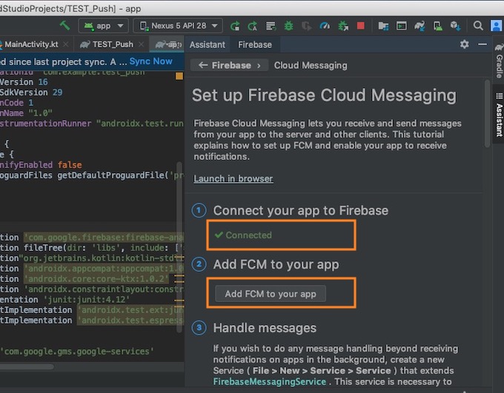Click the Connected status text

(248, 235)
